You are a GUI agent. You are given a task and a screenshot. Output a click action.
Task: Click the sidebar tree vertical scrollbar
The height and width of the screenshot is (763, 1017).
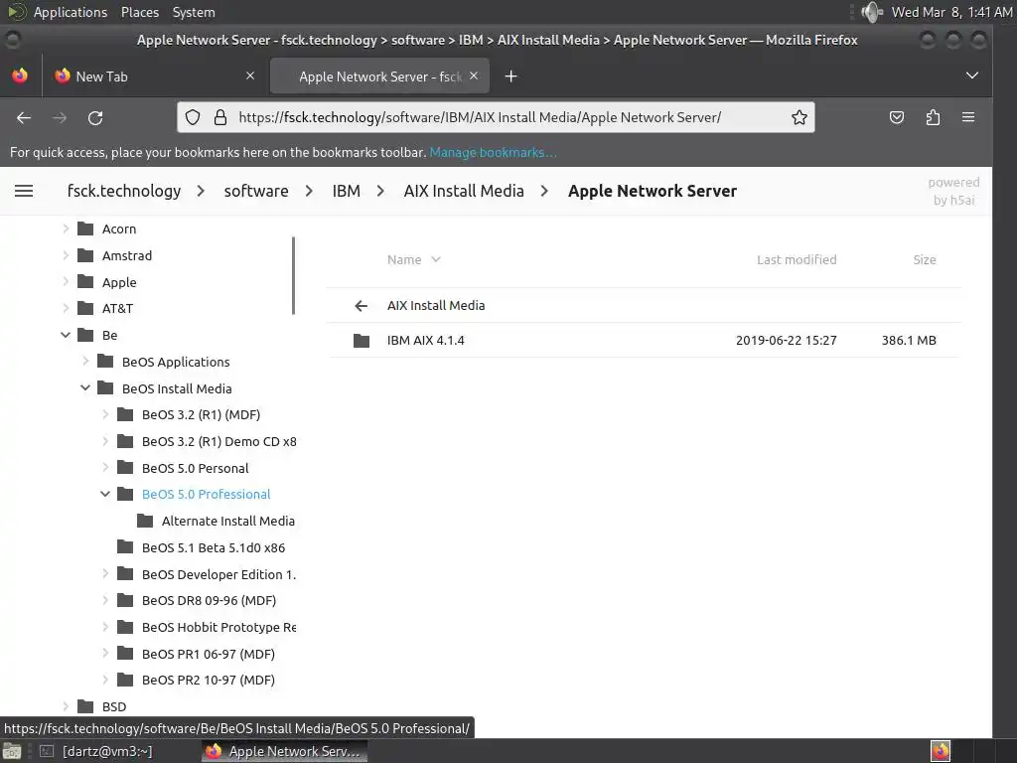tap(294, 276)
